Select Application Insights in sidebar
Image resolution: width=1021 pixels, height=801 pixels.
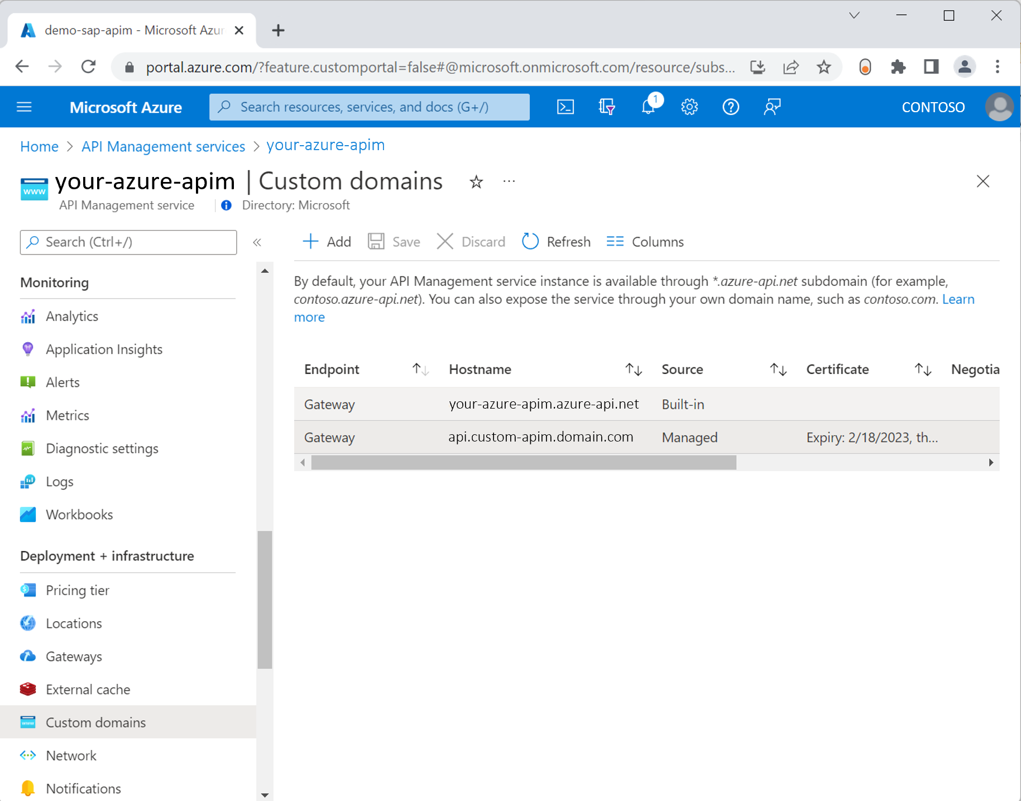point(104,349)
